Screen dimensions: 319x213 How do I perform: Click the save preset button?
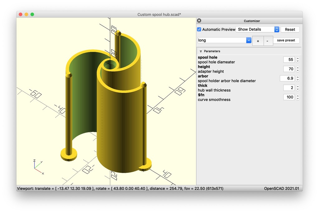click(286, 40)
